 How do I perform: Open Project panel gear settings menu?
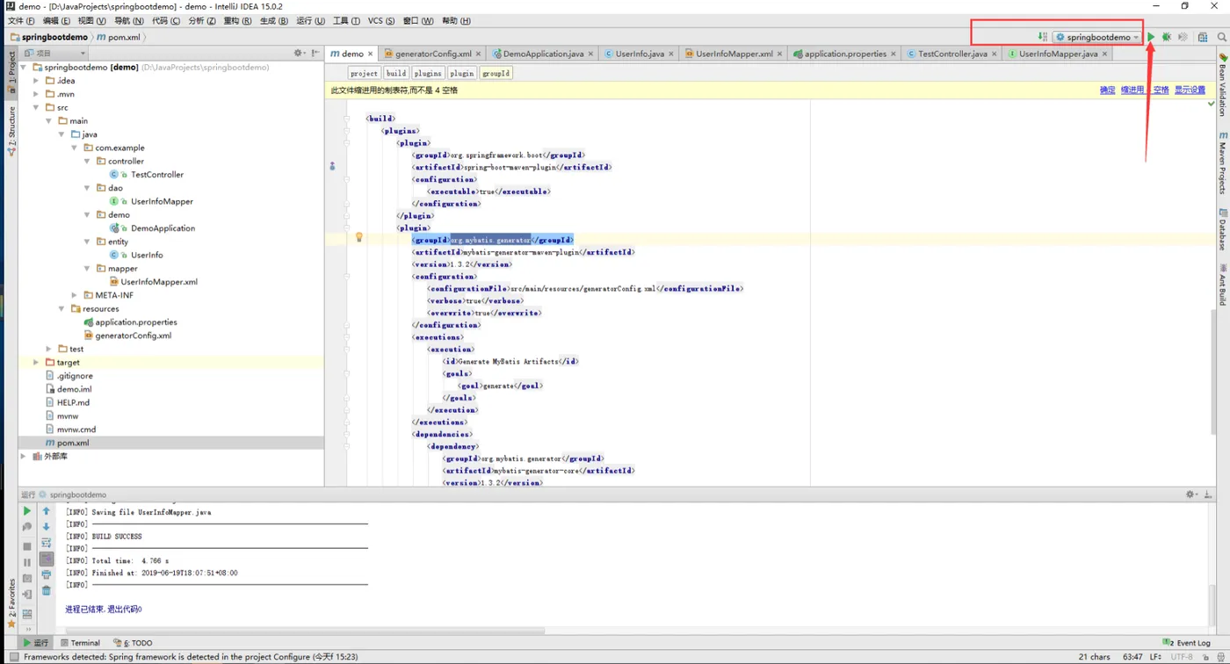coord(299,54)
